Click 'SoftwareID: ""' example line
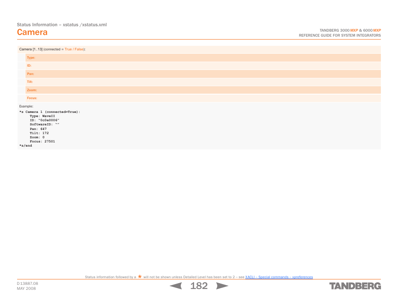This screenshot has width=398, height=299. click(x=44, y=125)
